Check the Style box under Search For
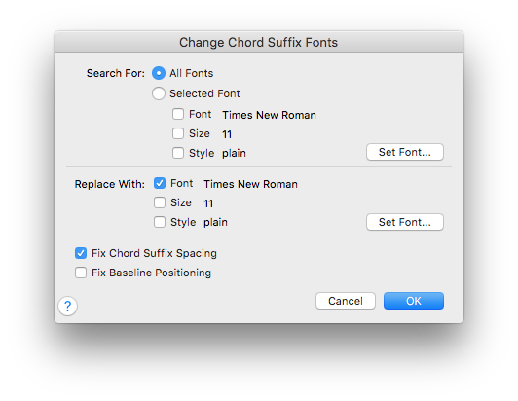This screenshot has height=401, width=518. click(178, 153)
